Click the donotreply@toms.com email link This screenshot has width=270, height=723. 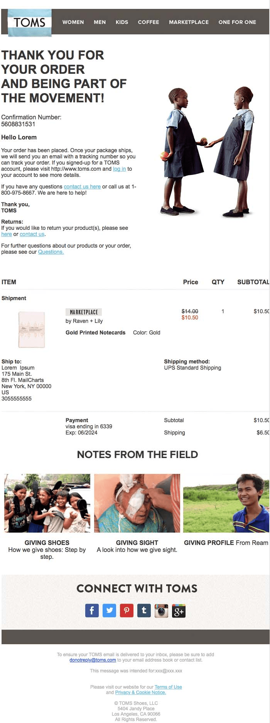(93, 660)
